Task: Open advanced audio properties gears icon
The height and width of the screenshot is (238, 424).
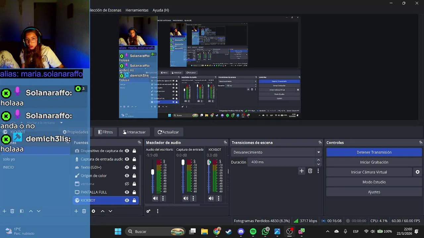Action: [x=148, y=211]
